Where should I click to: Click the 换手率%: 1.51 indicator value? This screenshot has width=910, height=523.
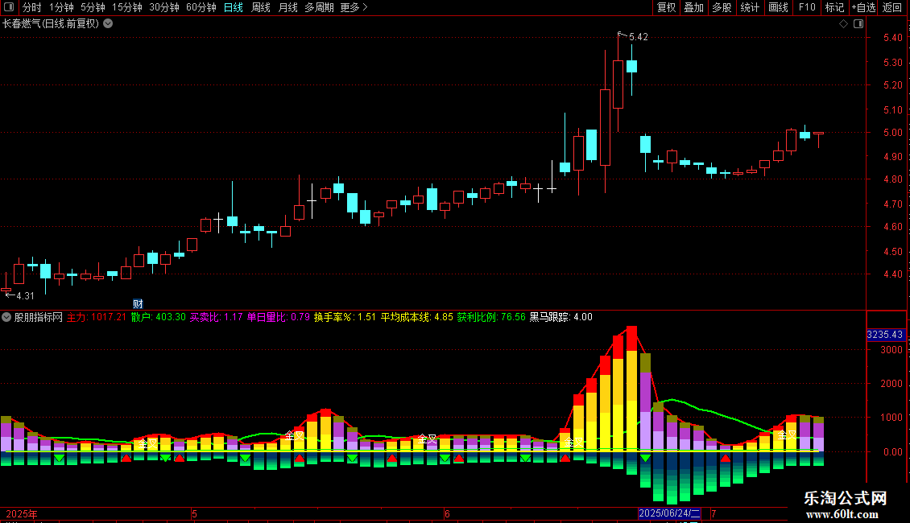pyautogui.click(x=345, y=317)
